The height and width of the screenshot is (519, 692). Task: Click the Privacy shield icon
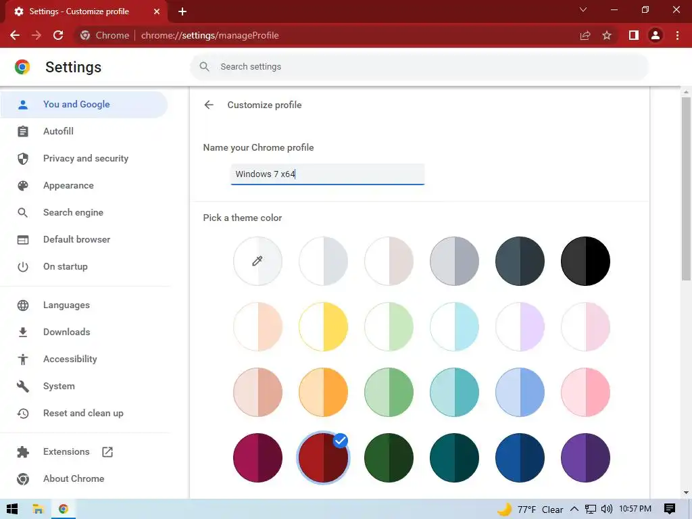pos(23,158)
